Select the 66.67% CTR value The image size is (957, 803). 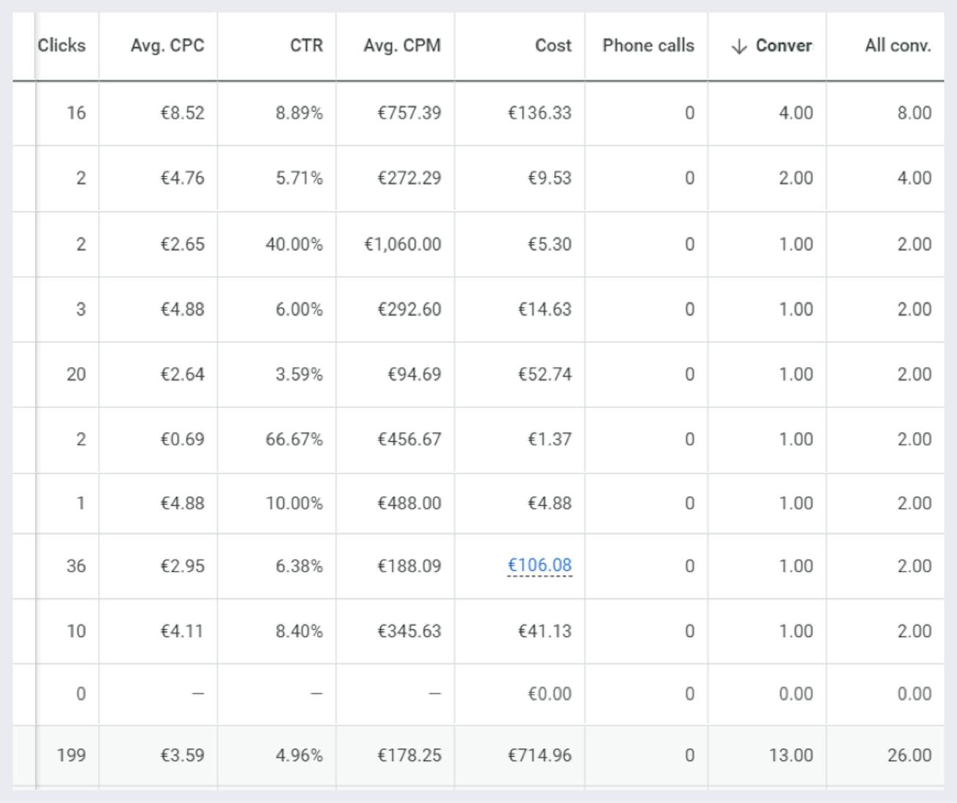pos(294,439)
